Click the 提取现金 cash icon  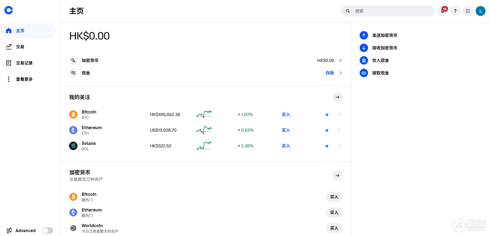pos(364,73)
